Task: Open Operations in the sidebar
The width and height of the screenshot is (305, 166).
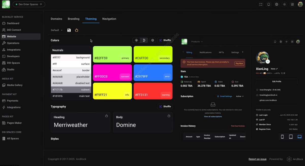Action: 20,43
